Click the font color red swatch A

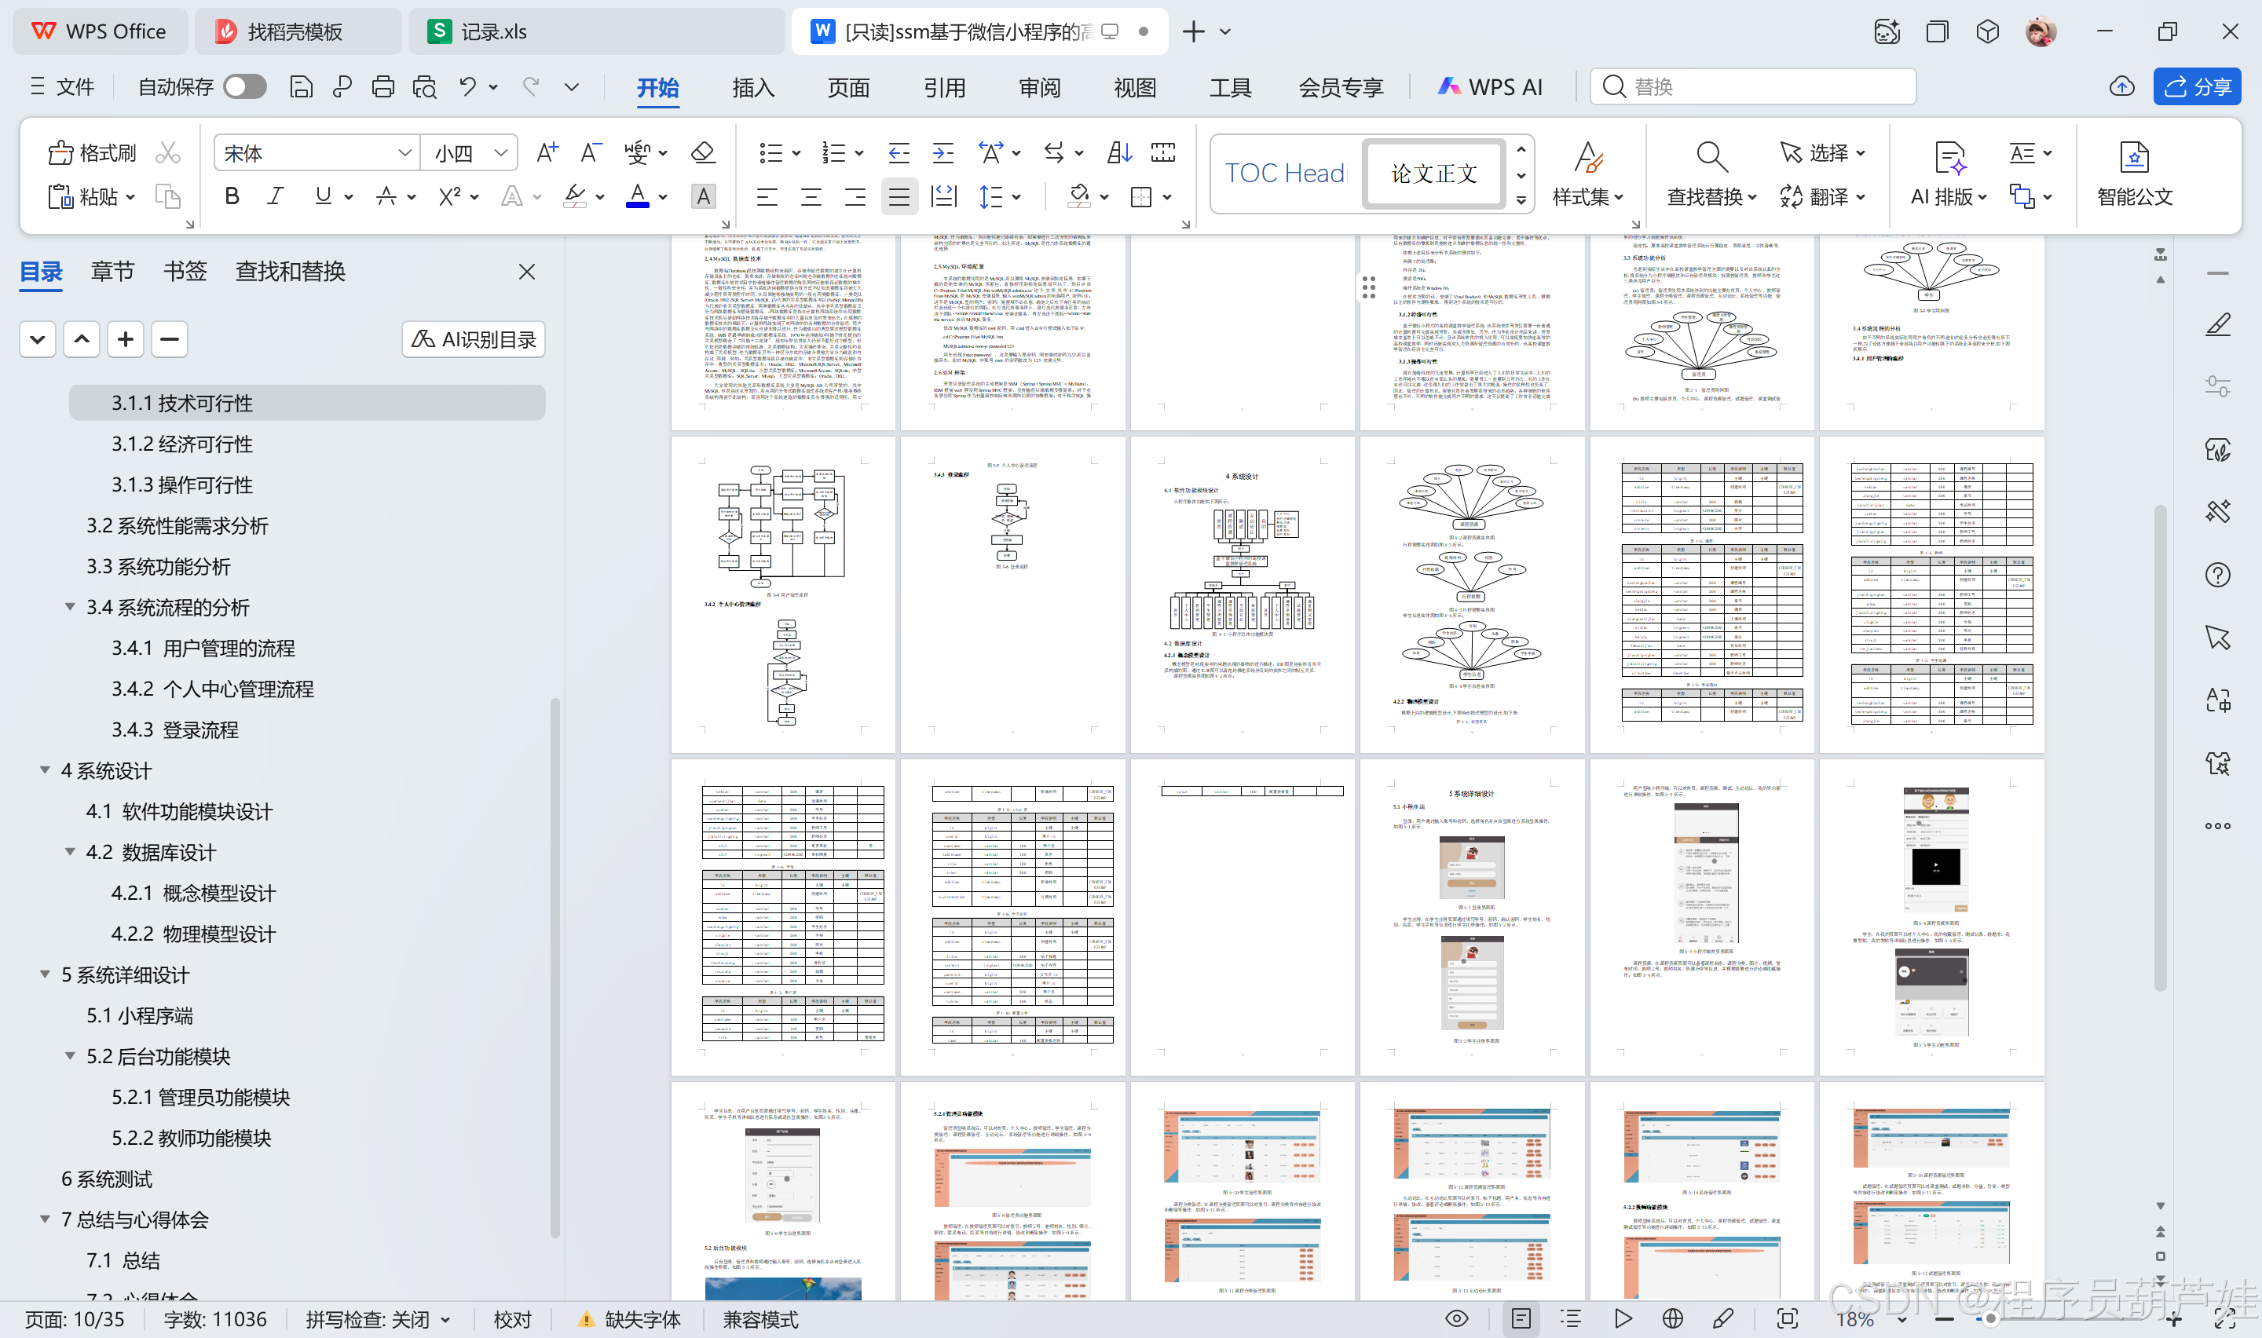tap(638, 196)
